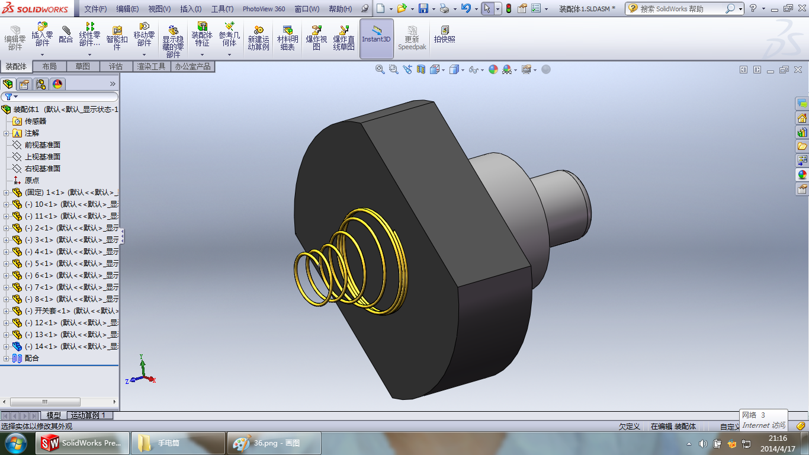This screenshot has width=809, height=455.
Task: Click the Rebuild traffic light icon
Action: point(508,8)
